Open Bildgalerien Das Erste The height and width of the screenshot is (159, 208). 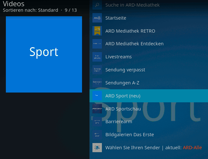click(x=149, y=135)
